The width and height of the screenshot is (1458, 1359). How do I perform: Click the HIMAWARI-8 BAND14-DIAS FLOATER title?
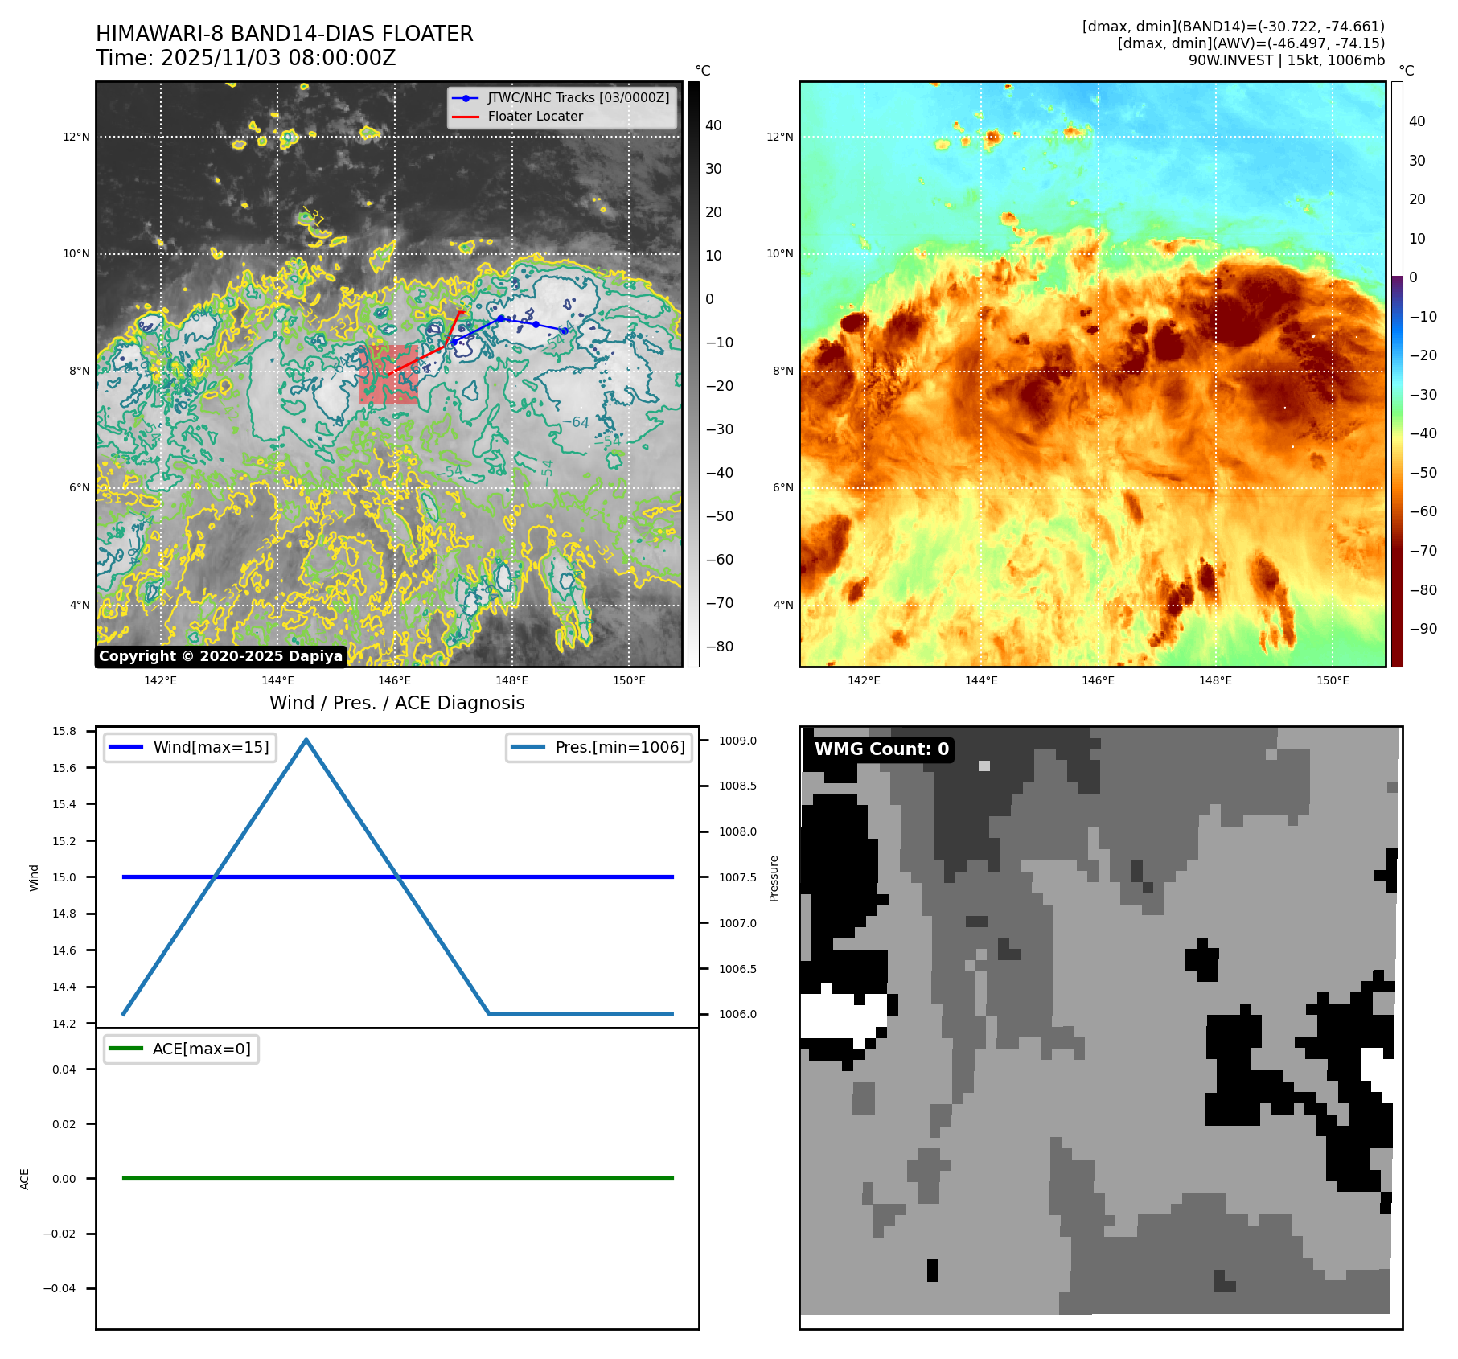point(284,34)
